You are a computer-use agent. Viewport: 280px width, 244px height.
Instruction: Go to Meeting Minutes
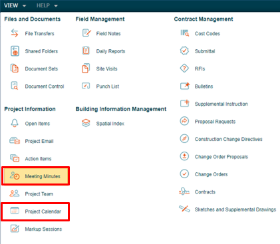click(36, 176)
